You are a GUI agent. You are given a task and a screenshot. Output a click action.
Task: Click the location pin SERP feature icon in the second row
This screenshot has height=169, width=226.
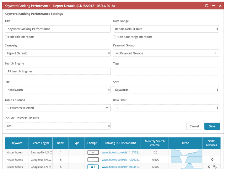tap(212, 160)
